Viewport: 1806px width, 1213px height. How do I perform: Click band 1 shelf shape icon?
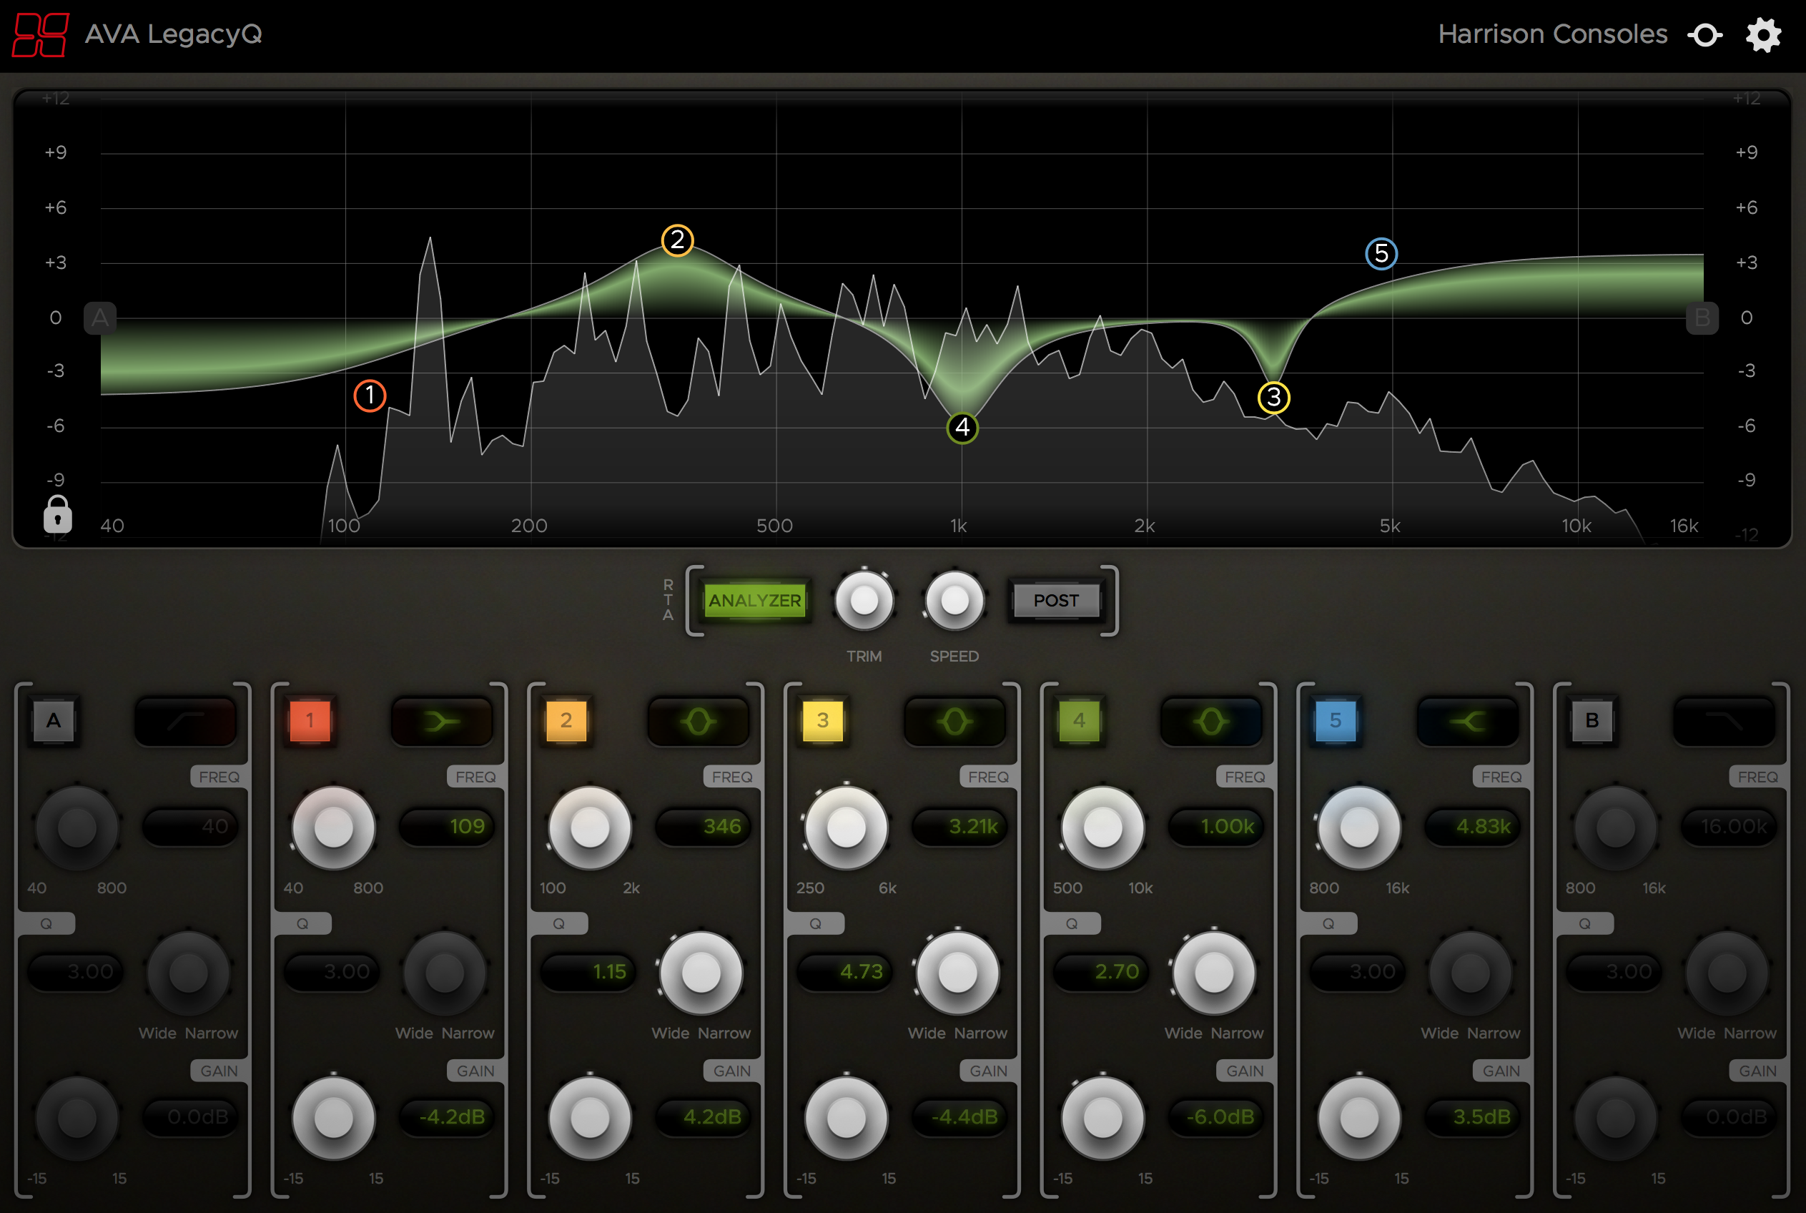(441, 722)
